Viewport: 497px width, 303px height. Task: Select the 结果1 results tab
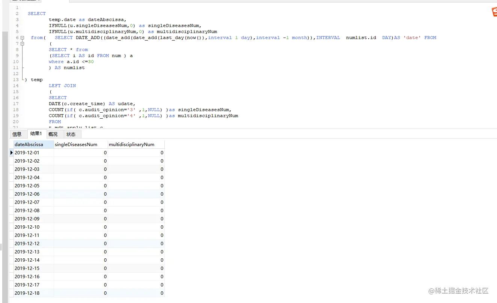[36, 134]
